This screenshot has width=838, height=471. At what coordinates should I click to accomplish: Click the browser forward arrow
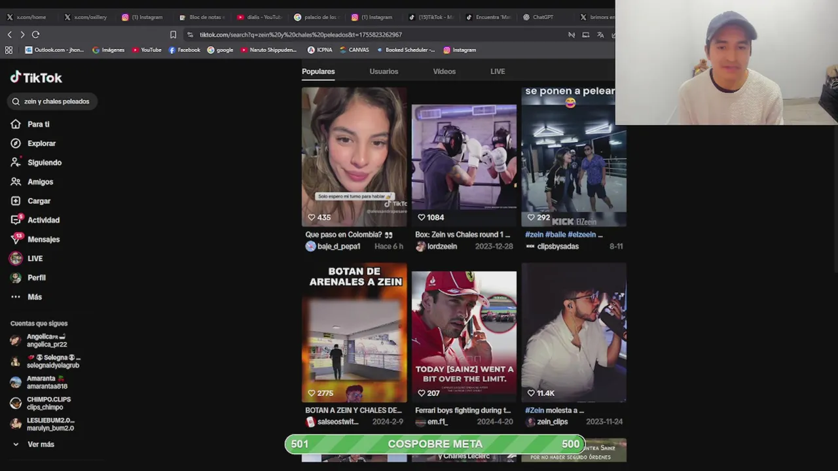point(22,35)
